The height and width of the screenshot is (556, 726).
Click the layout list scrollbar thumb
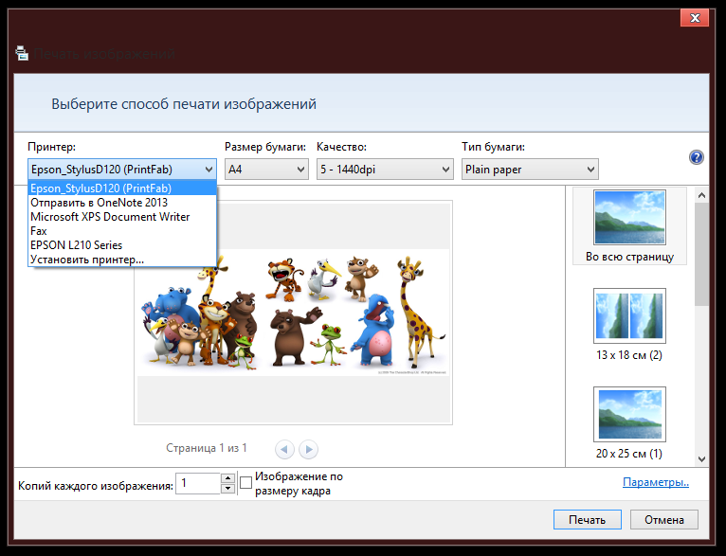pyautogui.click(x=701, y=255)
